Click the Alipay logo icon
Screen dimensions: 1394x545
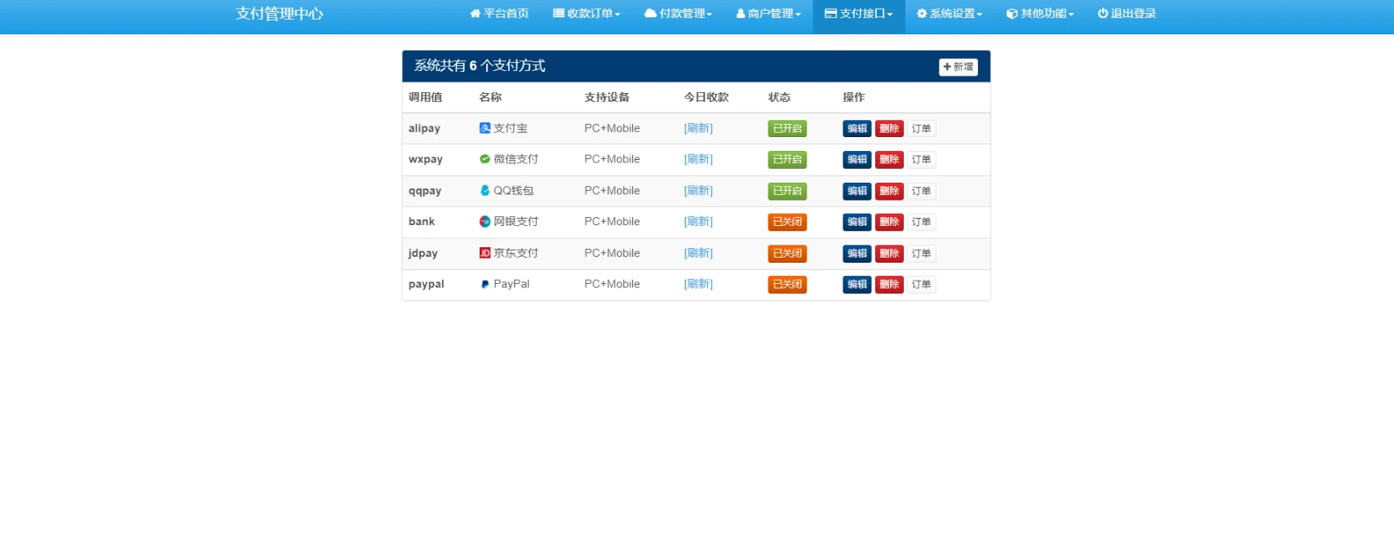485,128
